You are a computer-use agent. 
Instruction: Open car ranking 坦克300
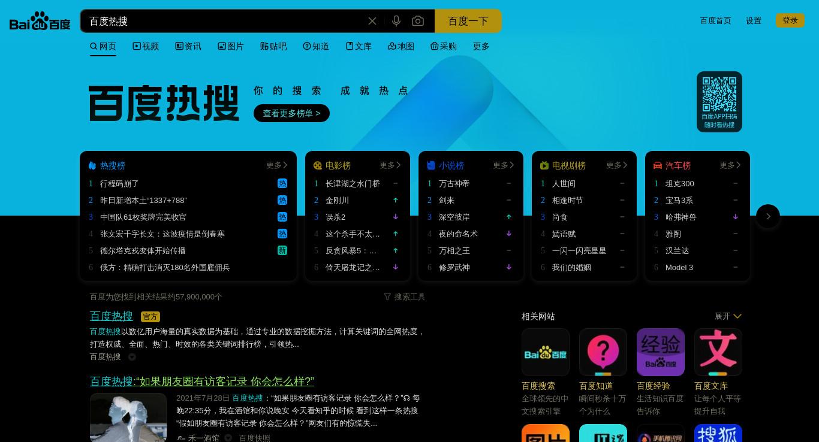(x=680, y=183)
